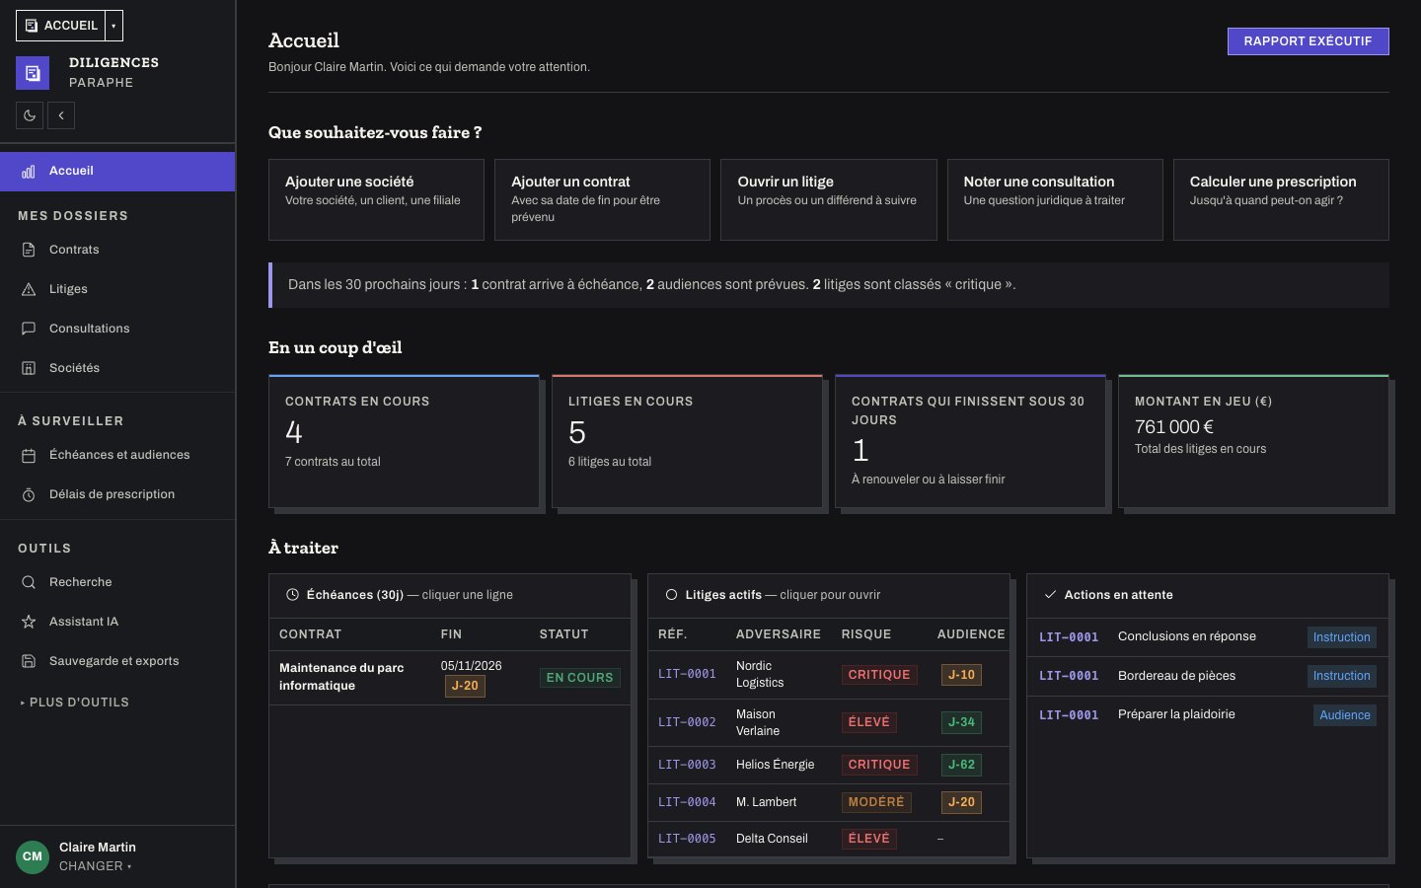Screen dimensions: 1421x888
Task: Collapse sidebar with chevron button
Action: click(61, 115)
